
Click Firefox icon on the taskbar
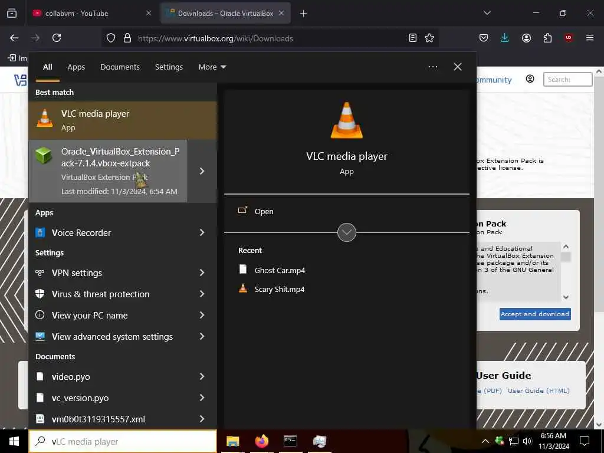point(261,441)
